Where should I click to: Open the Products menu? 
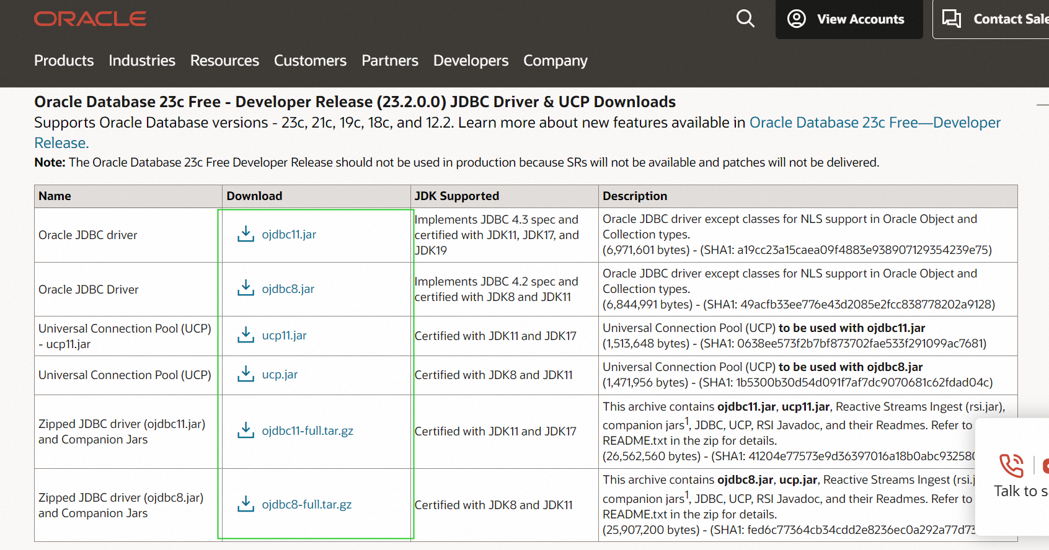64,61
